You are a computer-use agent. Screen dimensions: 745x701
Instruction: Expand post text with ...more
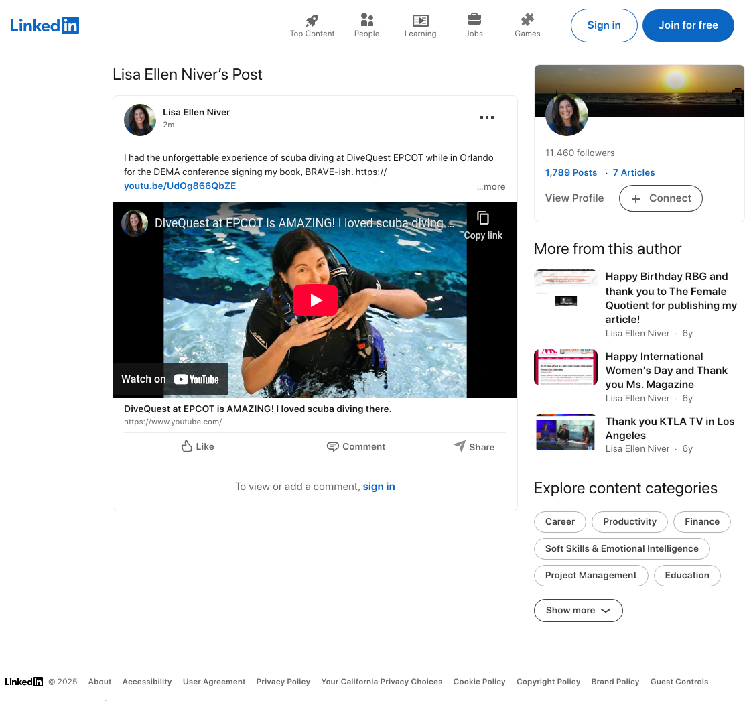[x=491, y=187]
